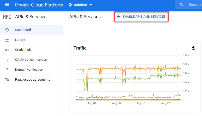Screen dimensions: 202x116
Task: Click the Credentials key icon
Action: coord(7,50)
